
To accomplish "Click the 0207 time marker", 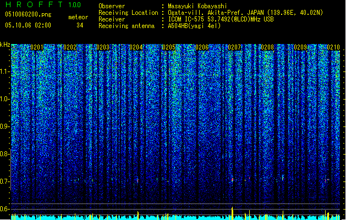I will pos(234,47).
